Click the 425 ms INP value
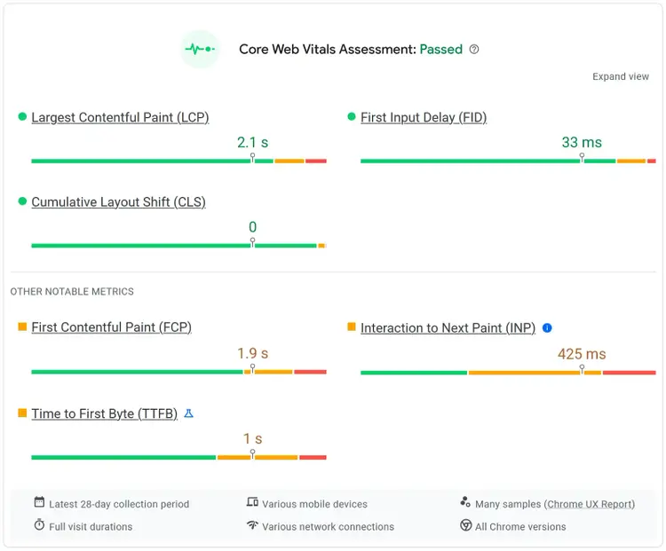The height and width of the screenshot is (551, 666). (x=582, y=354)
